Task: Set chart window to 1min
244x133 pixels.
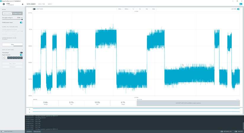Action: point(153,9)
